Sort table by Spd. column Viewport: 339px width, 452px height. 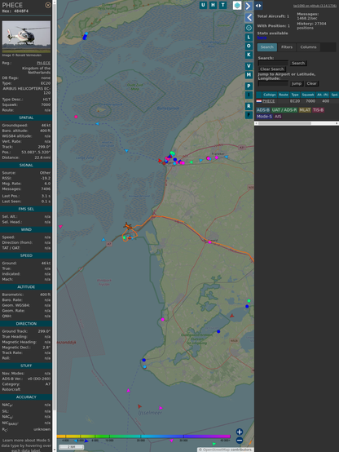click(334, 95)
